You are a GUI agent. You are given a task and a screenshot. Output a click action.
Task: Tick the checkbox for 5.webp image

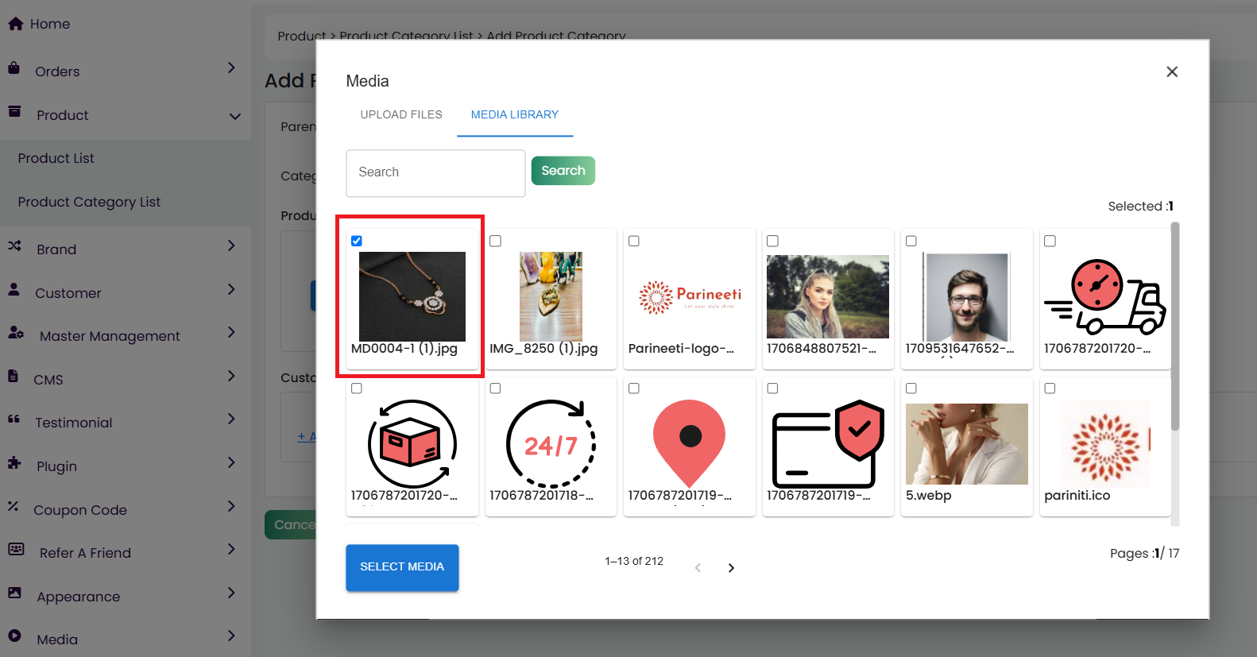(x=911, y=388)
